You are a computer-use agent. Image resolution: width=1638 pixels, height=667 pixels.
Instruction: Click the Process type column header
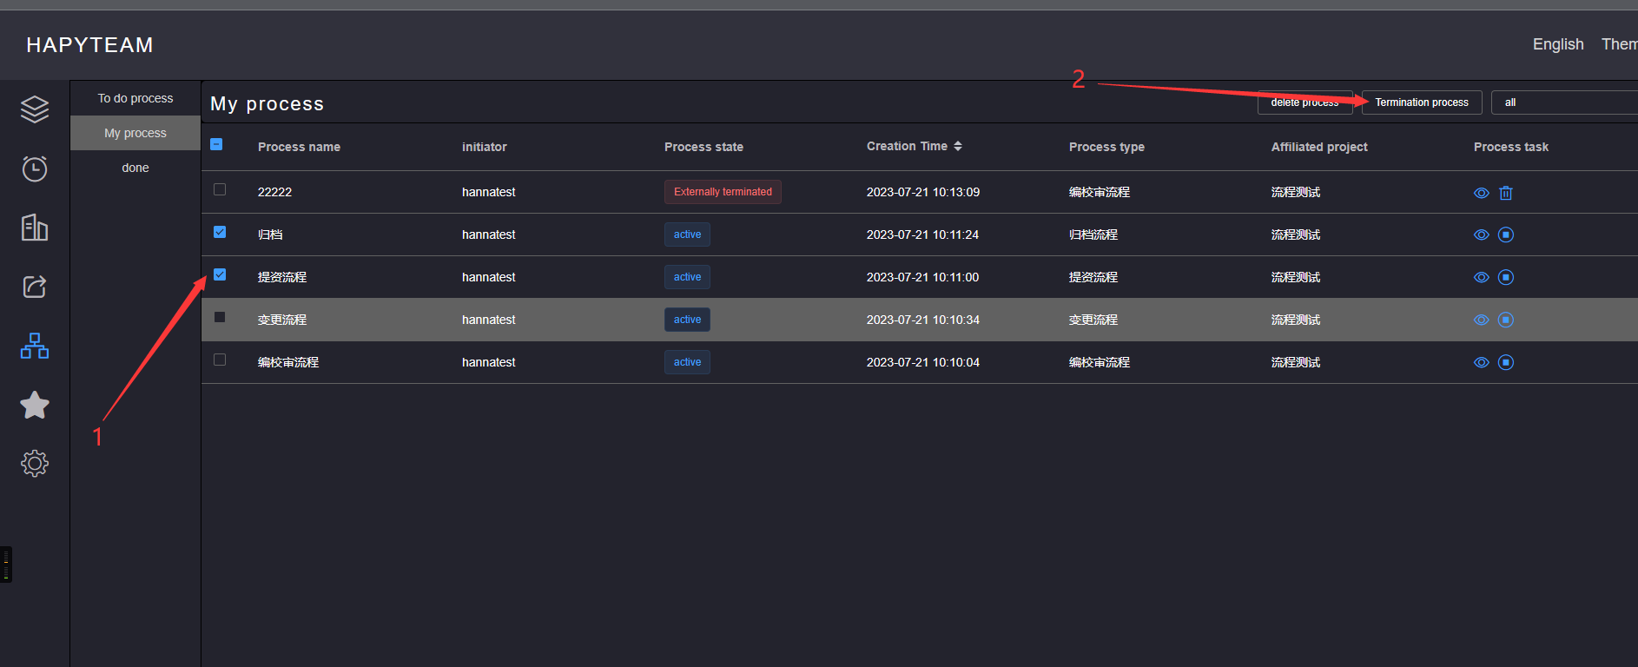click(1106, 147)
